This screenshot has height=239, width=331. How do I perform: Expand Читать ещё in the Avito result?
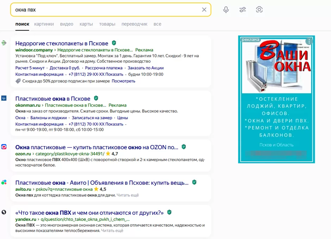pos(127,195)
